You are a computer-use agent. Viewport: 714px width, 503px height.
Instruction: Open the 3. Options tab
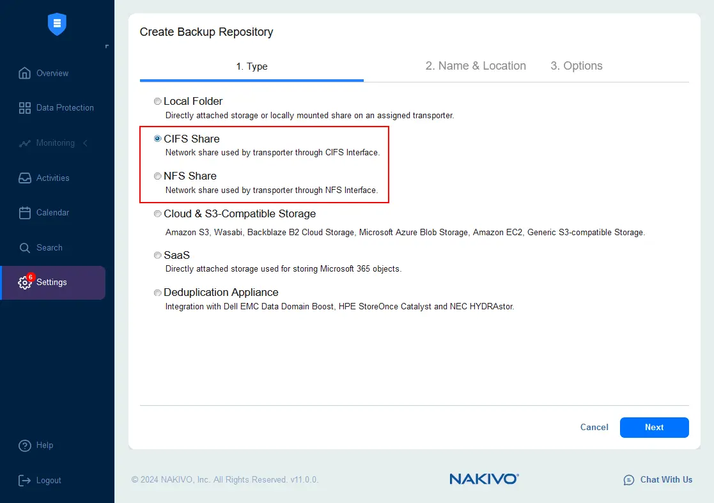coord(577,66)
